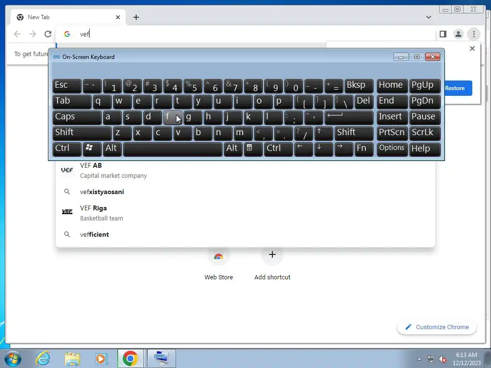The image size is (491, 368).
Task: Launch Internet Explorer from taskbar
Action: pyautogui.click(x=43, y=358)
